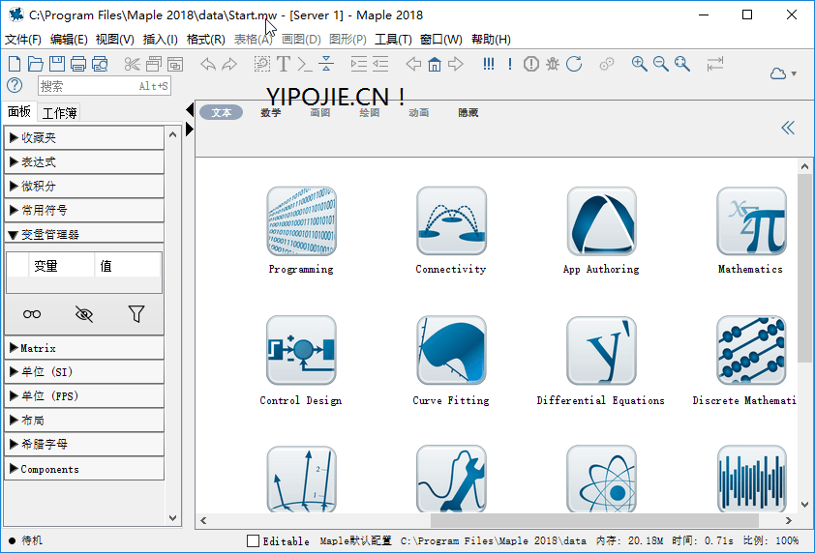The image size is (815, 553).
Task: Go to home page icon
Action: pyautogui.click(x=435, y=64)
